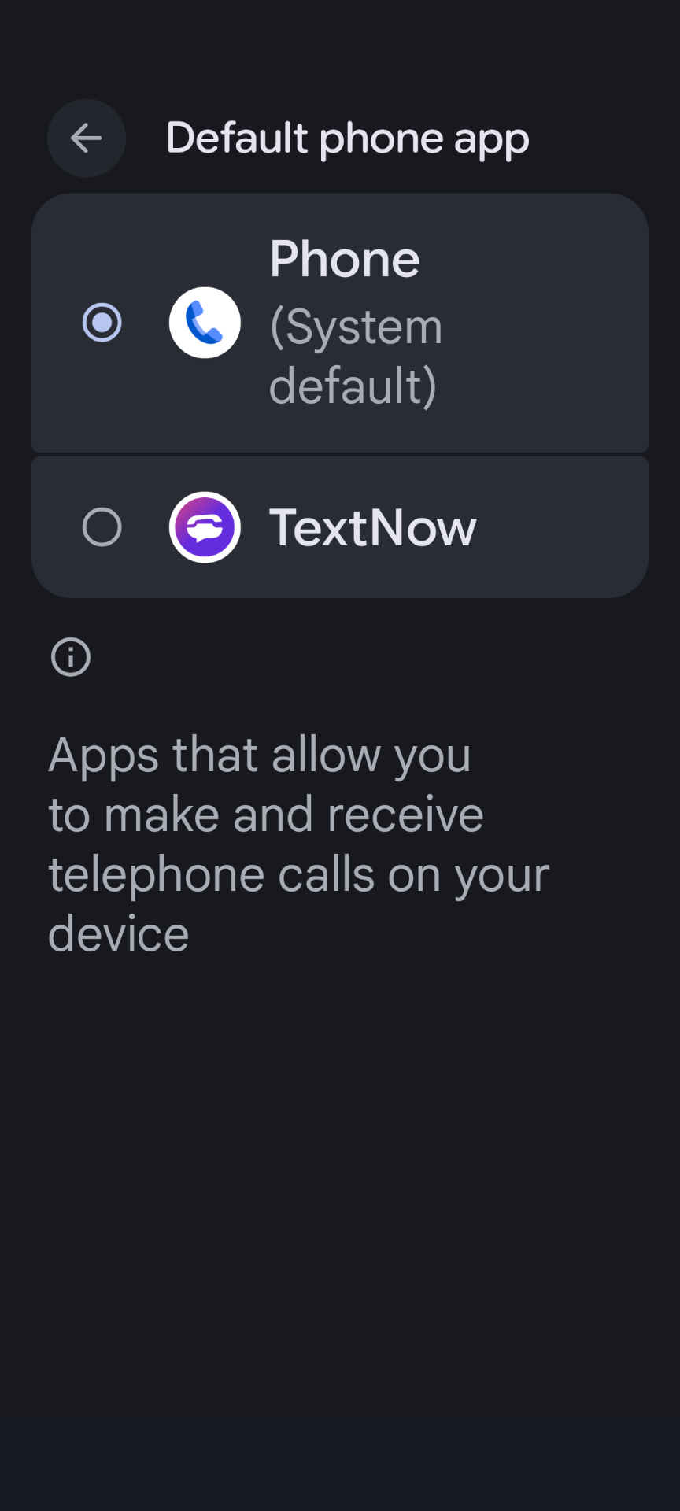Click the "to make and receive" text line
The image size is (680, 1511).
pos(266,815)
